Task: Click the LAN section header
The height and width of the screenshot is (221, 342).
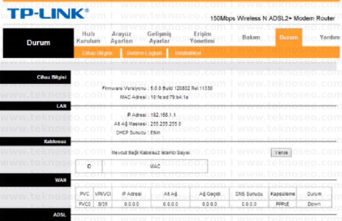Action: point(35,106)
